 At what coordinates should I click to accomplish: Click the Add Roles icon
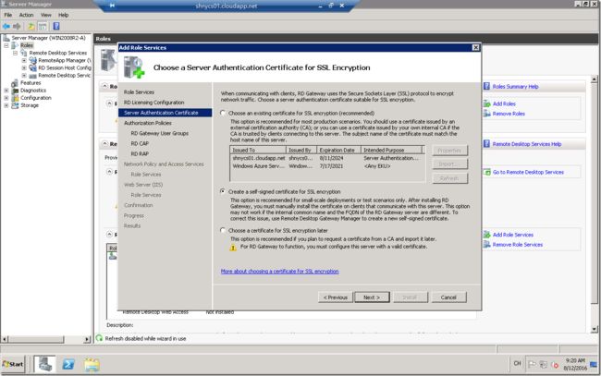486,103
